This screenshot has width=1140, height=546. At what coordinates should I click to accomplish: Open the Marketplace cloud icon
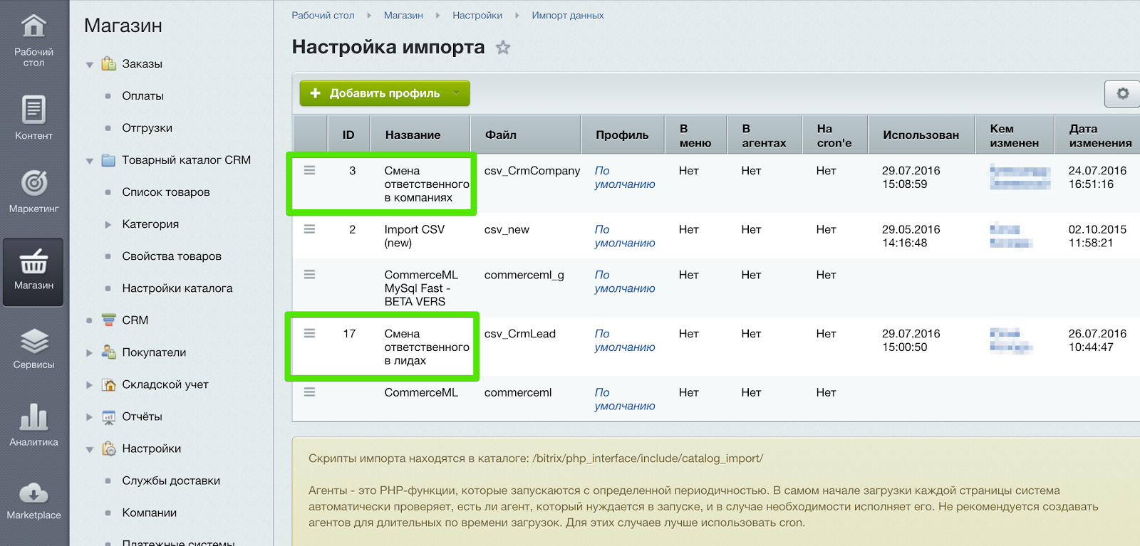[33, 493]
